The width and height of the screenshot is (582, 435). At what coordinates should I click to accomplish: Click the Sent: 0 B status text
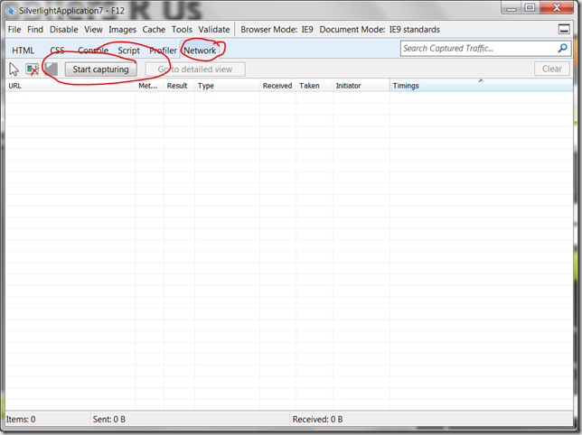pos(109,420)
